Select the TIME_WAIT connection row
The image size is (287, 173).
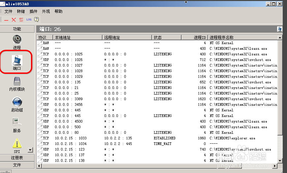click(x=157, y=144)
